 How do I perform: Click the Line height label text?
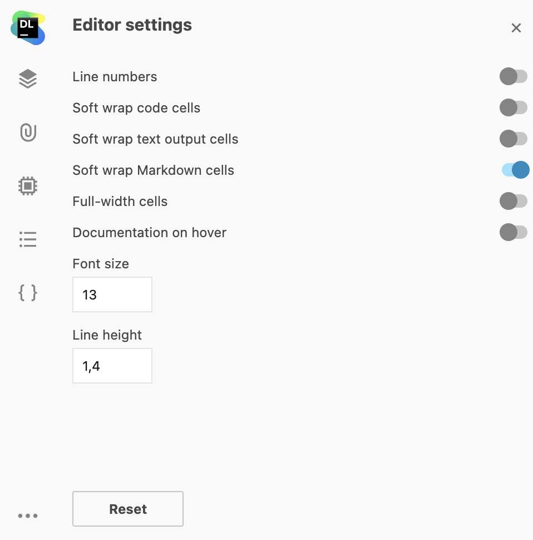click(107, 335)
